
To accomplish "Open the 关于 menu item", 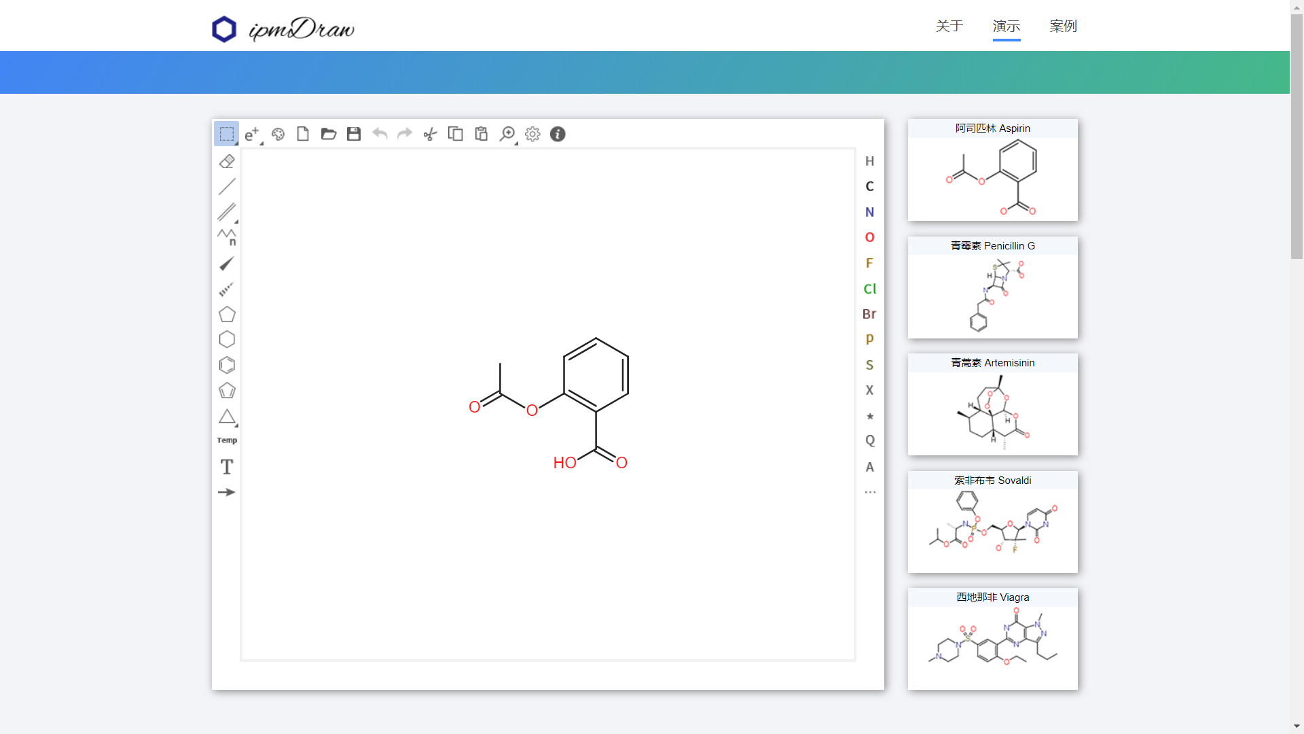I will pos(949,27).
